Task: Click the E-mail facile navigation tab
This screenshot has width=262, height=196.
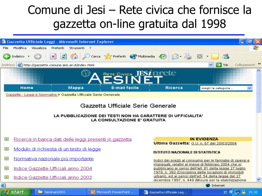Action: (x=125, y=88)
